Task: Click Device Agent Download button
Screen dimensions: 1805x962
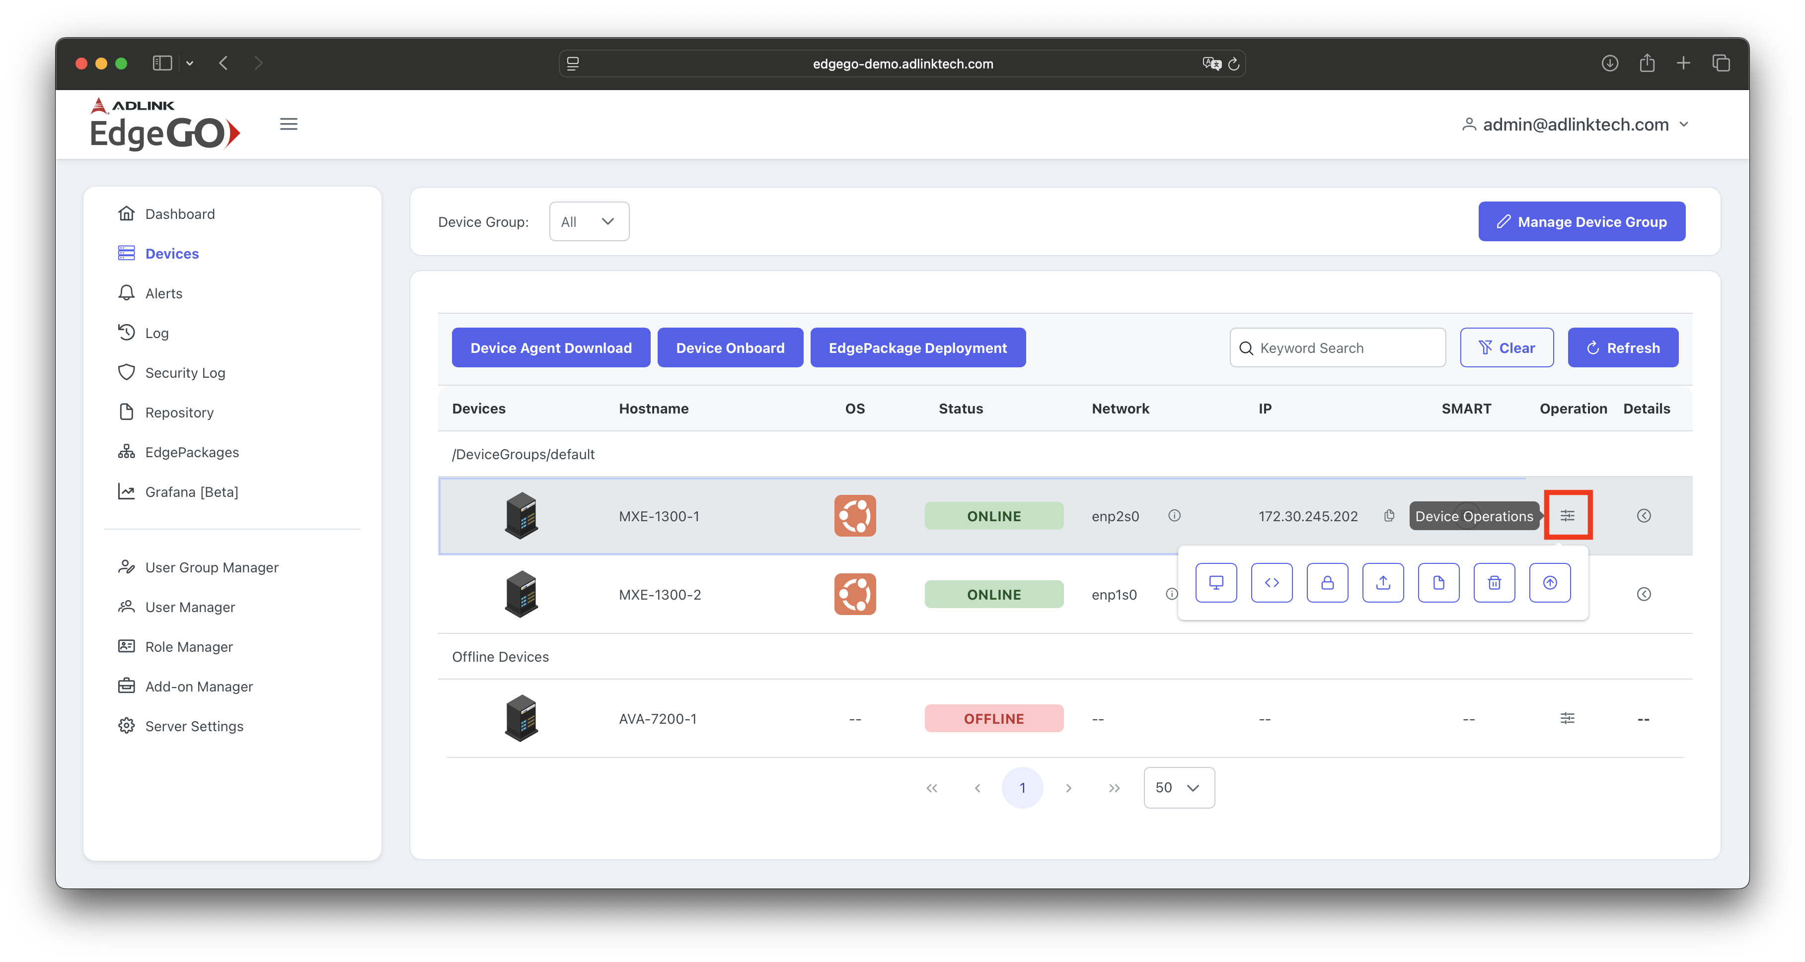Action: click(551, 347)
